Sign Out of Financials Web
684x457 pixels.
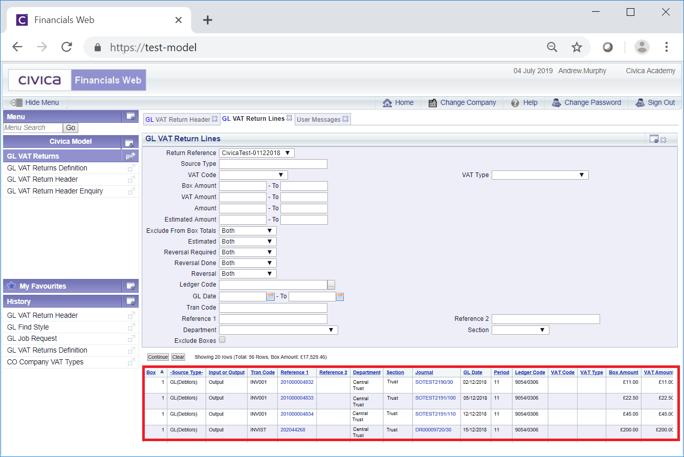(x=655, y=102)
